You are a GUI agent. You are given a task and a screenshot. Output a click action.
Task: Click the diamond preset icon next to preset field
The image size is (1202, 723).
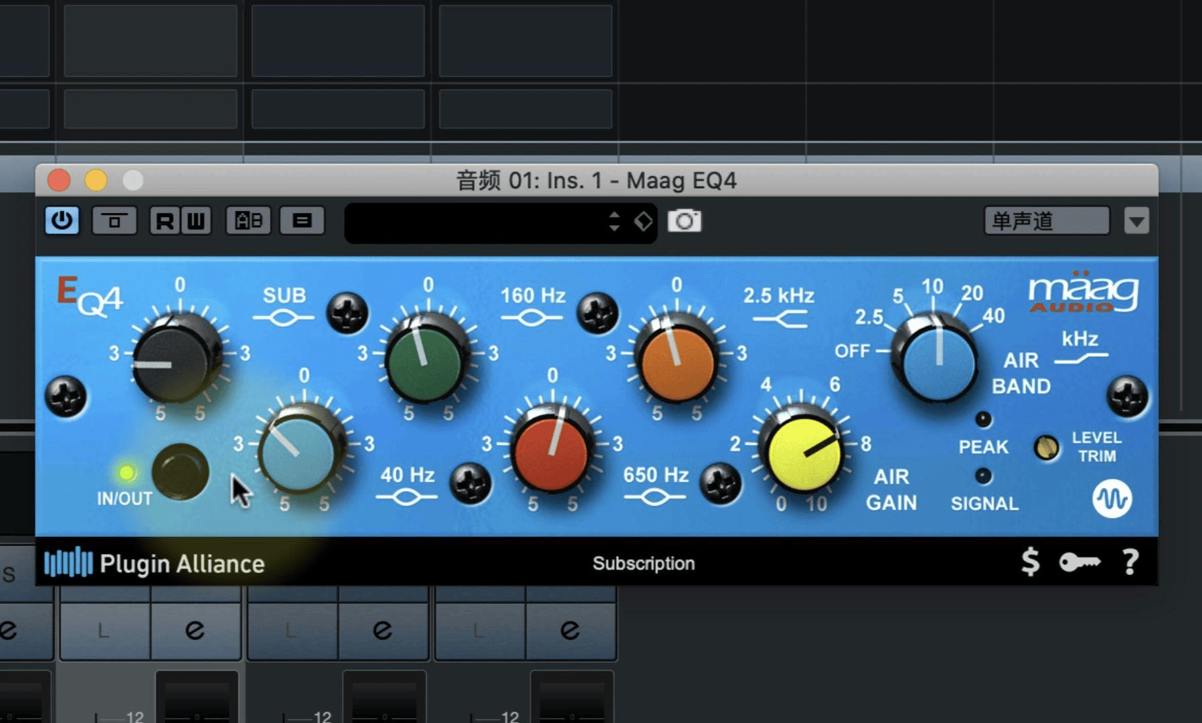point(643,221)
